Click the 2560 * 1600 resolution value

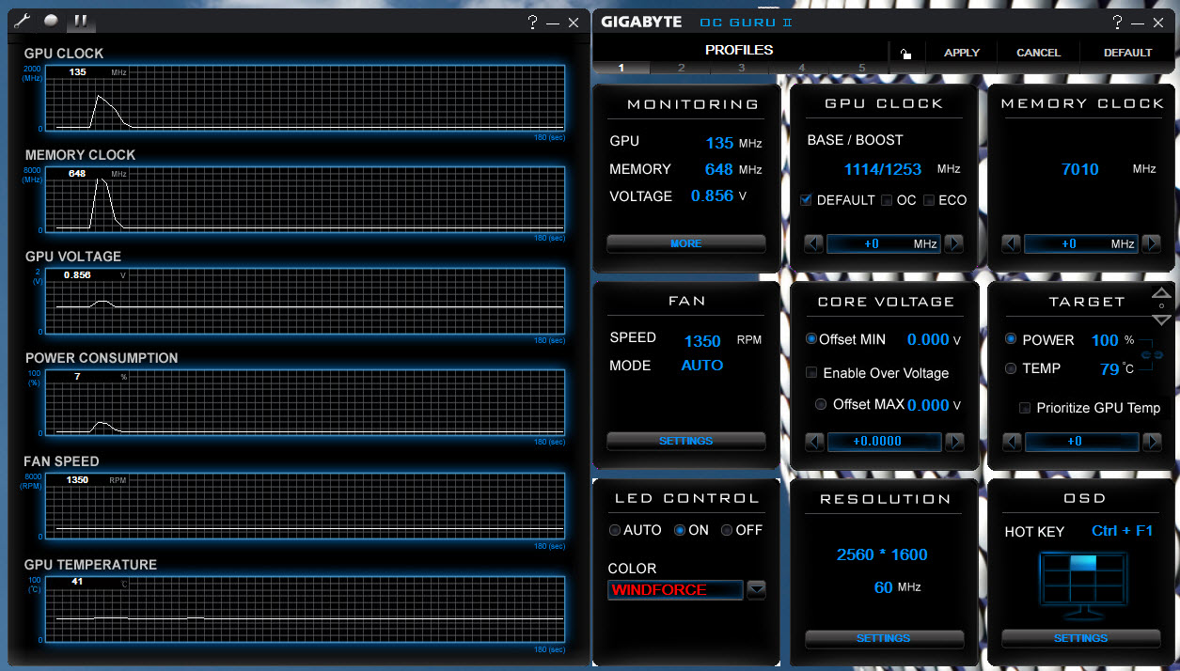(x=882, y=554)
